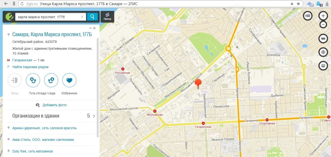This screenshot has height=157, width=331.
Task: Click the route to here icon
Action: [51, 80]
